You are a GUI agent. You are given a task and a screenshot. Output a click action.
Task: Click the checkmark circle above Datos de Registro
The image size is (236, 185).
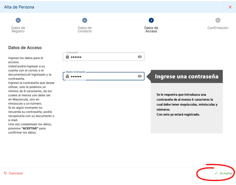(18, 20)
